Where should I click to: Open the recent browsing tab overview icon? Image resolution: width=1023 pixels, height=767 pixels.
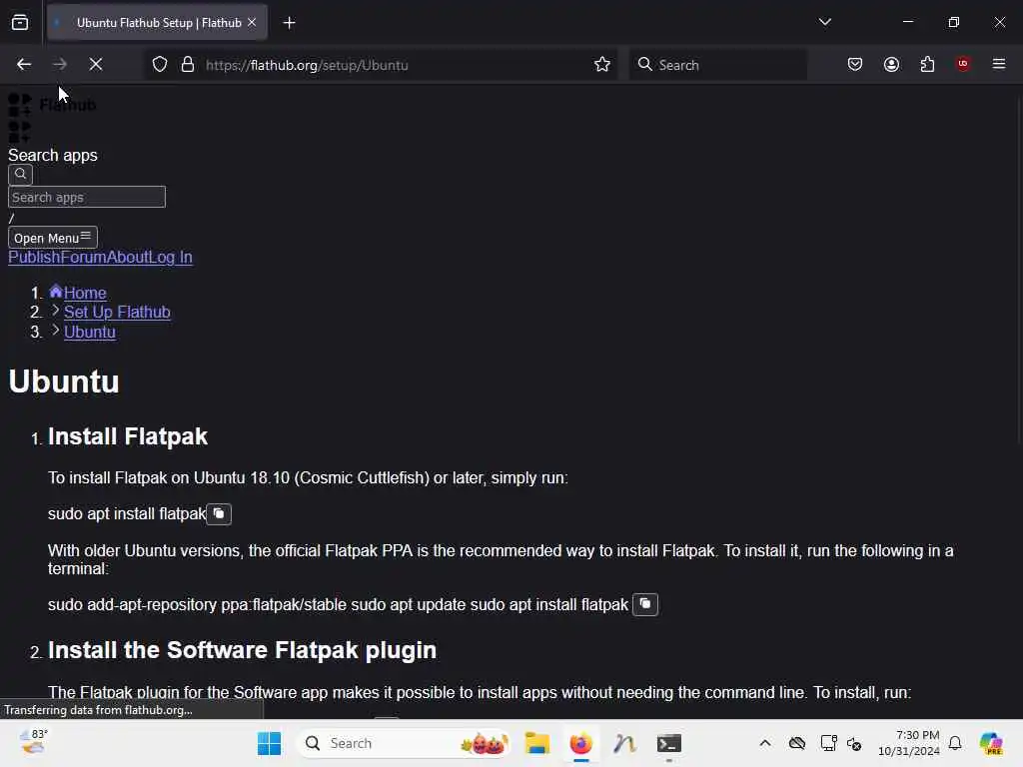tap(20, 23)
